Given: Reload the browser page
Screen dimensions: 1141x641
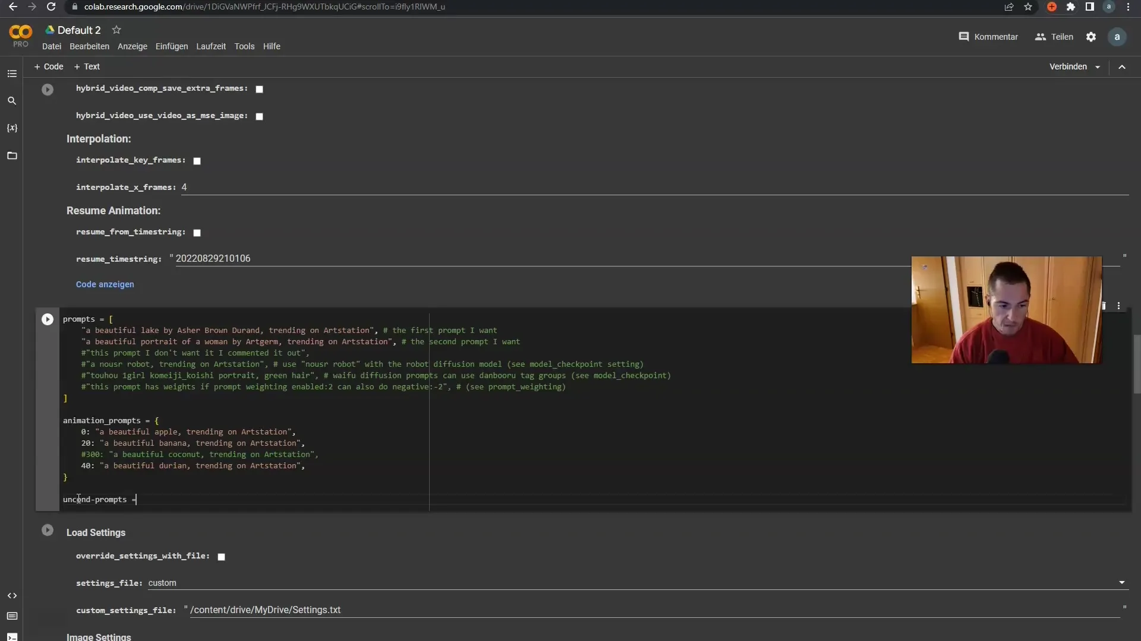Looking at the screenshot, I should click(51, 7).
